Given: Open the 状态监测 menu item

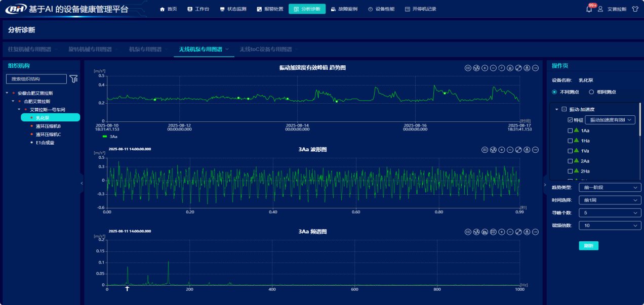Looking at the screenshot, I should [233, 9].
